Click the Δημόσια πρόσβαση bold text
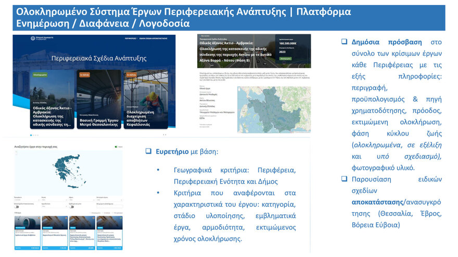This screenshot has height=257, width=458. [x=386, y=42]
